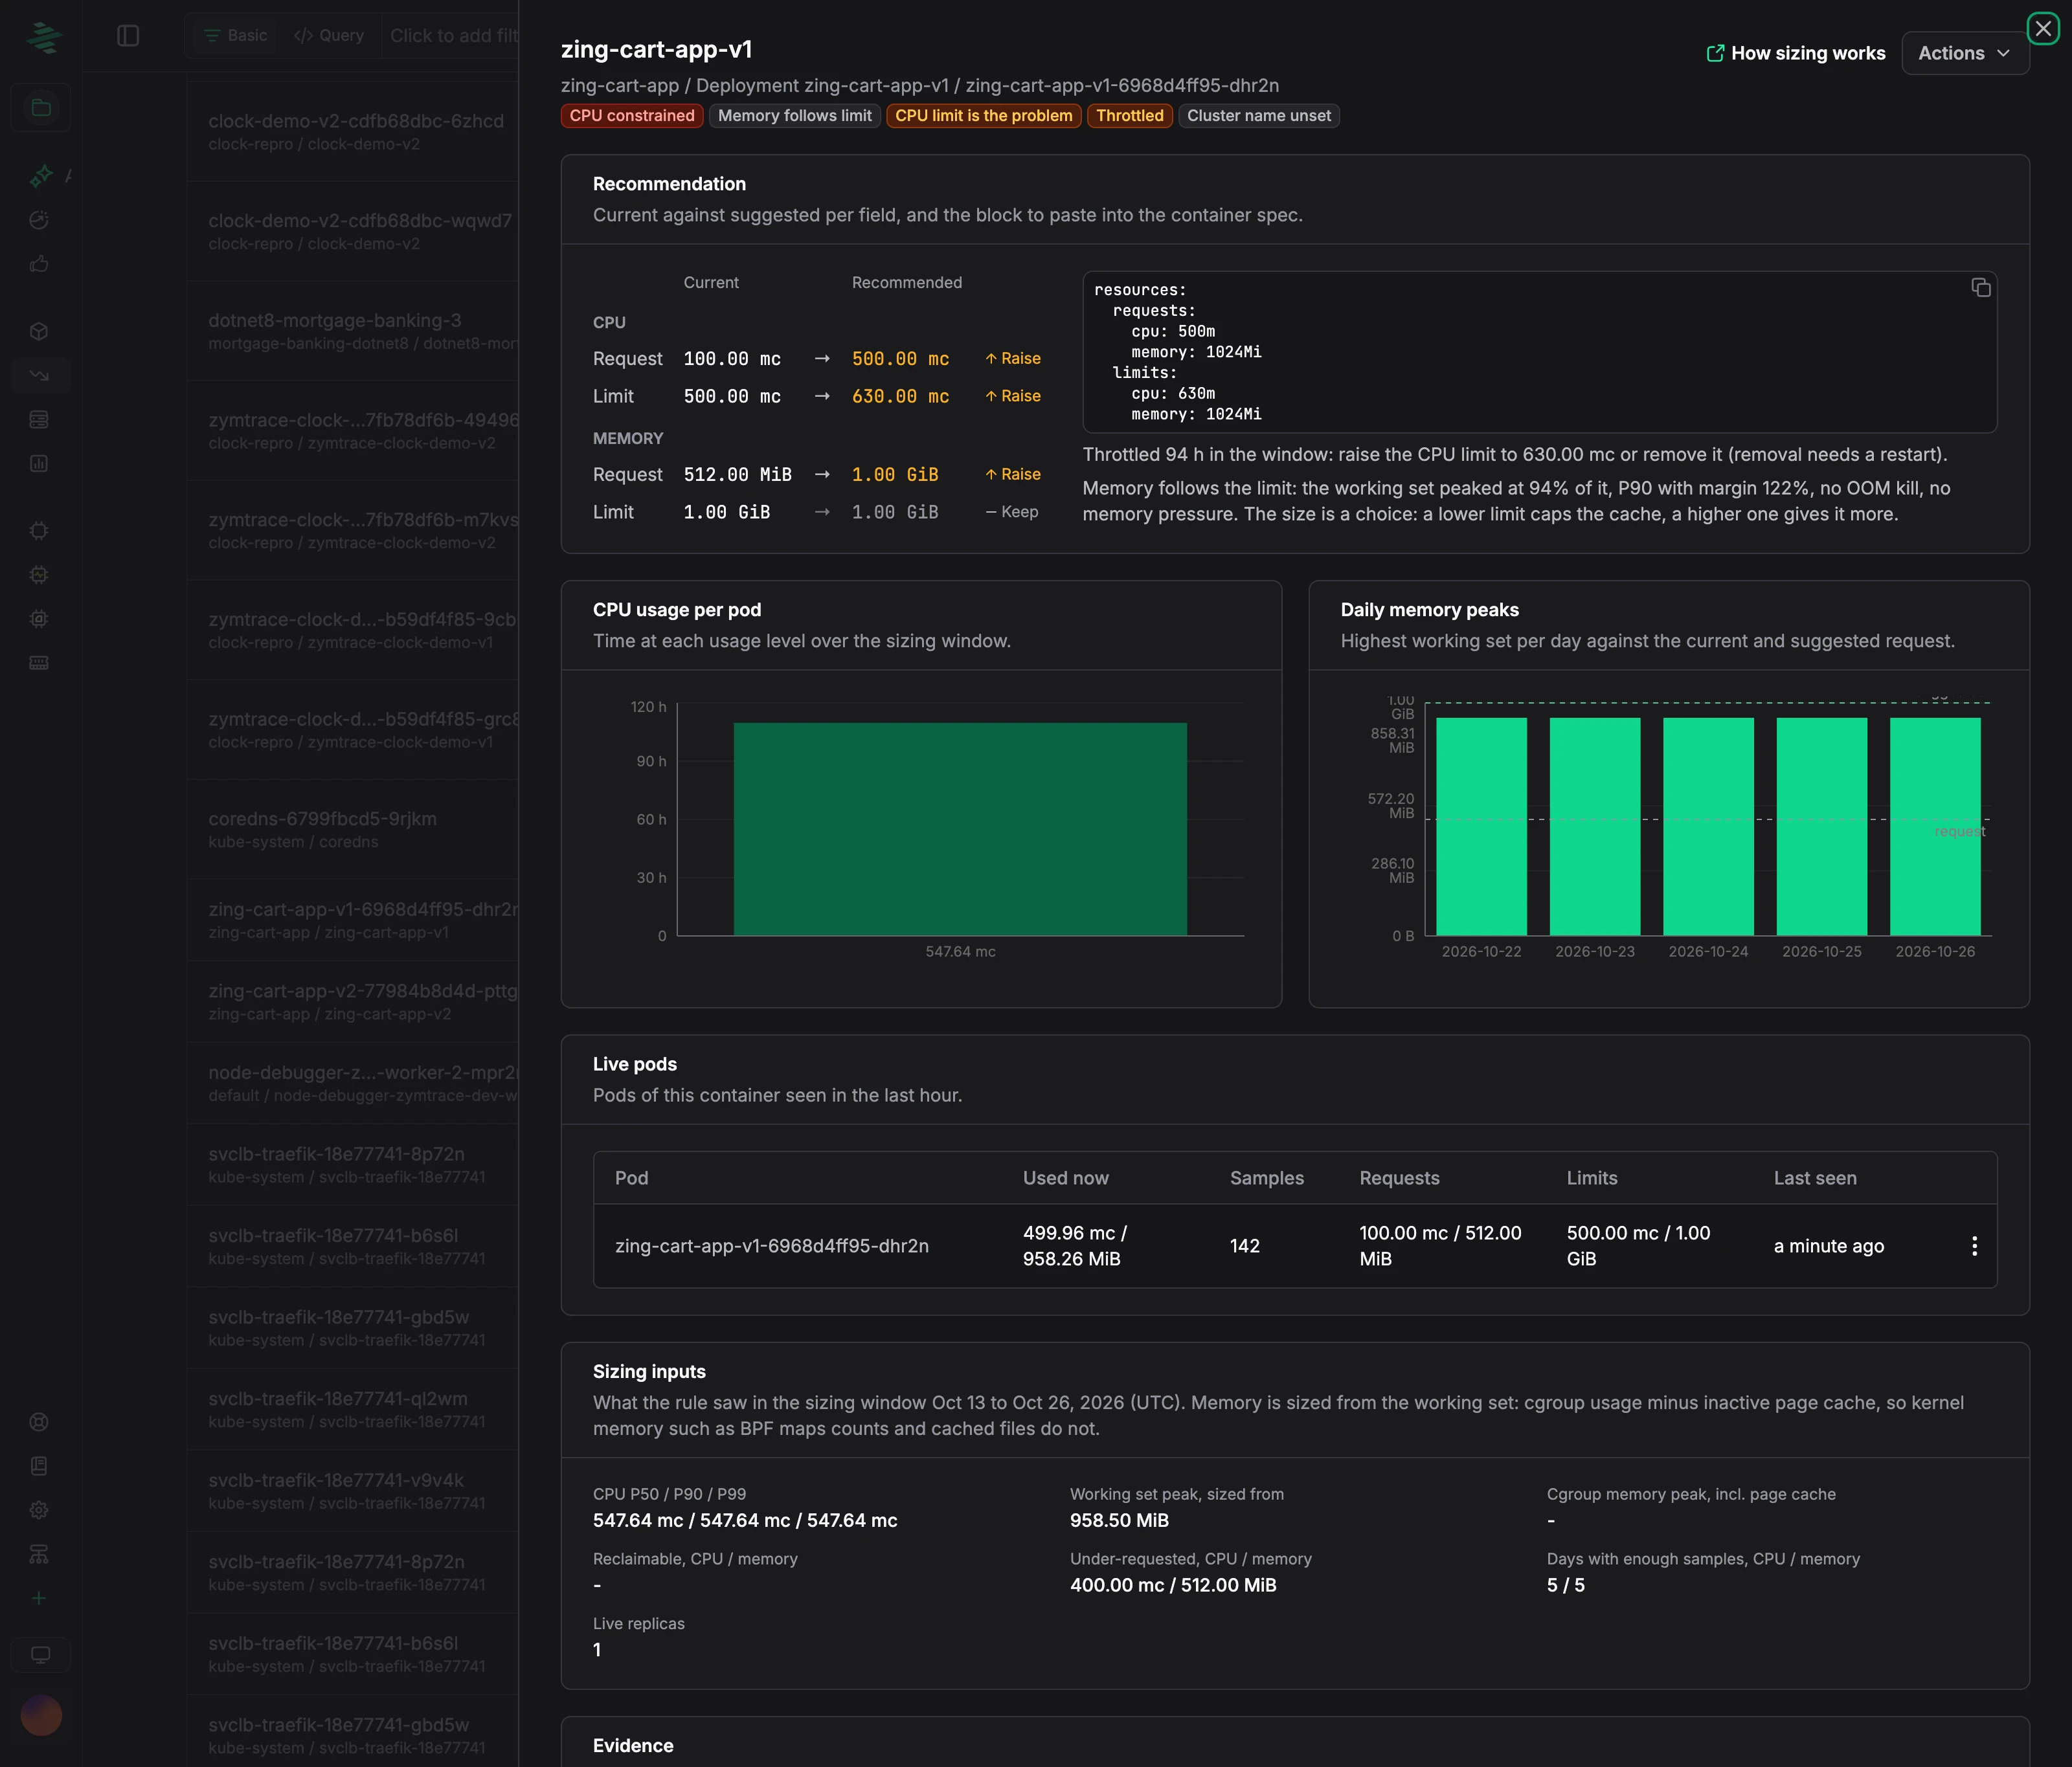The height and width of the screenshot is (1767, 2072).
Task: Switch to the Basic filter mode
Action: [236, 36]
